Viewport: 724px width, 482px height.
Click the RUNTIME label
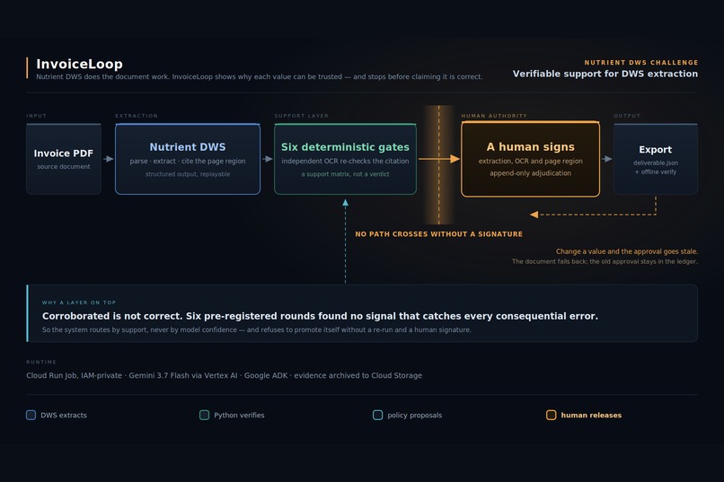pos(41,362)
